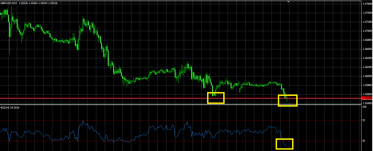Select the yellow rectangle in the RSI window
Image resolution: width=373 pixels, height=151 pixels.
pos(284,144)
